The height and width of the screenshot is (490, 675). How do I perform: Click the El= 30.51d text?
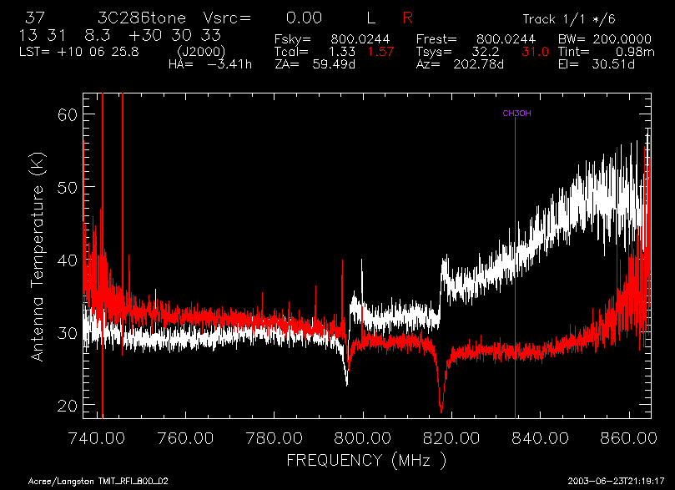tap(597, 64)
